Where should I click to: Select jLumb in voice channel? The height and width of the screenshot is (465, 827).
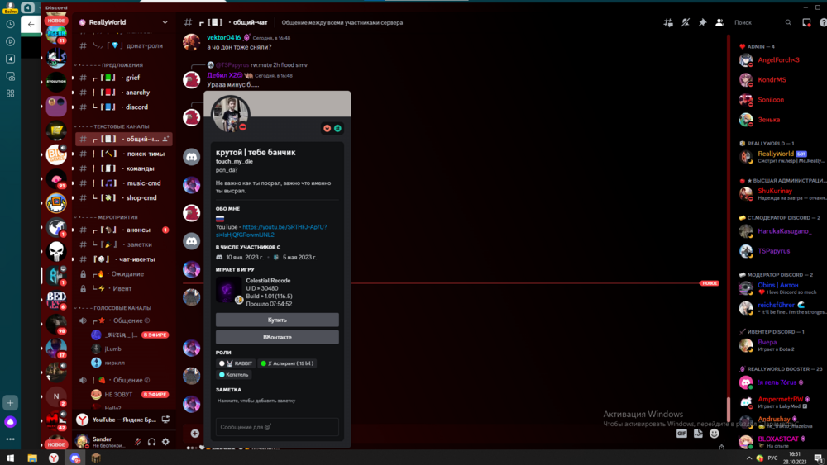tap(112, 349)
